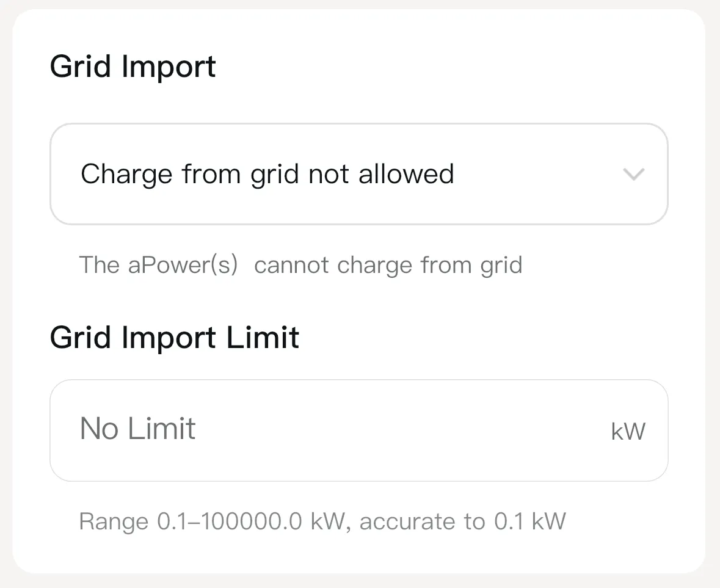Click blank area between dropdown text and chevron

click(537, 175)
